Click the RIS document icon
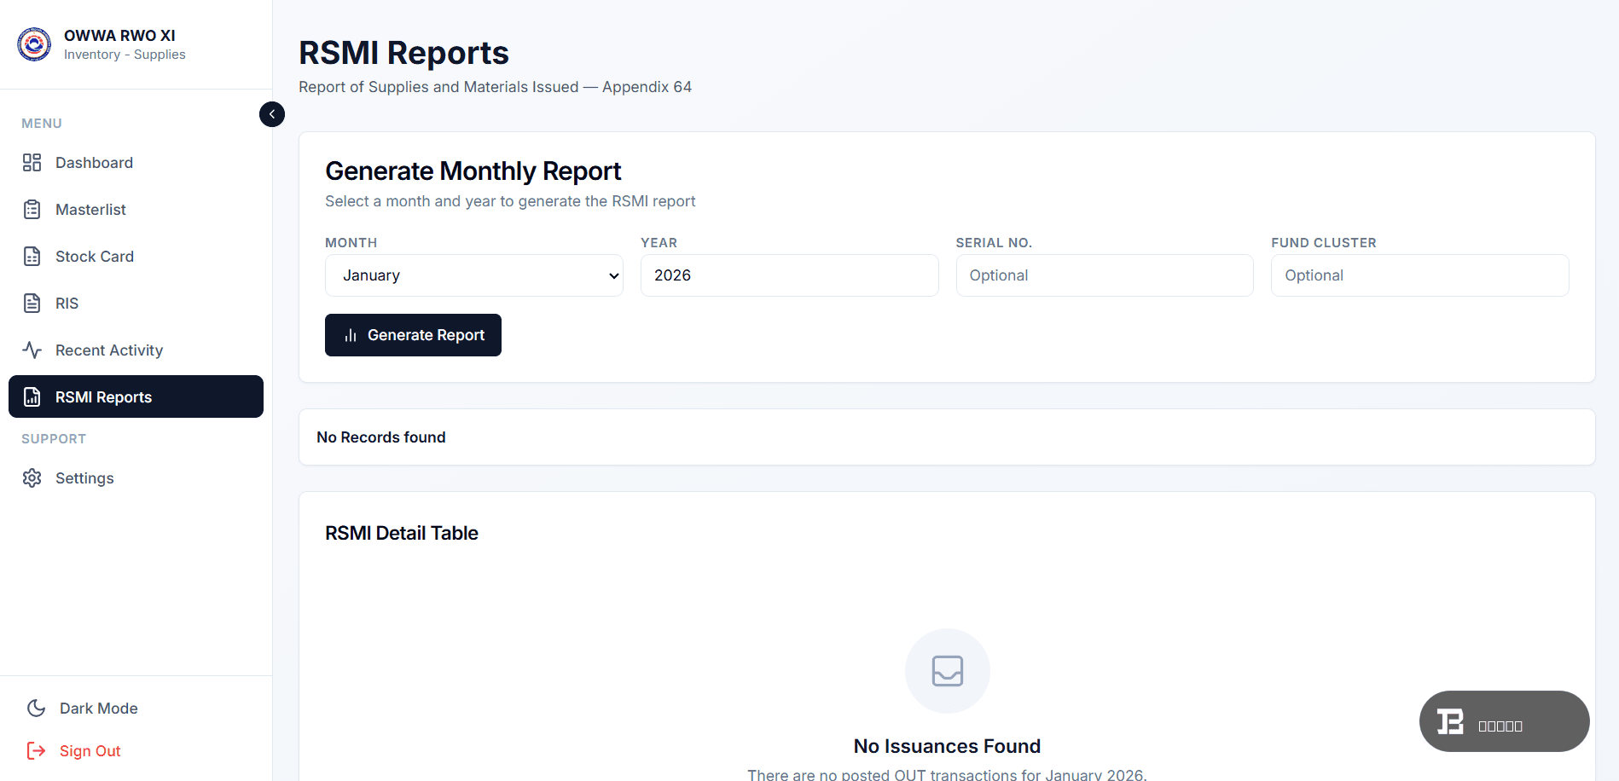Screen dimensions: 1619x781 (x=32, y=304)
